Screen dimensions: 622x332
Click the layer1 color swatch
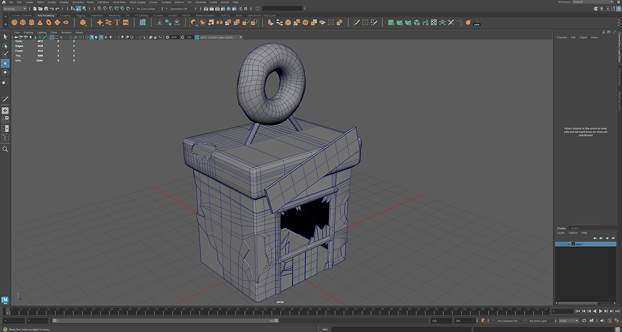574,244
